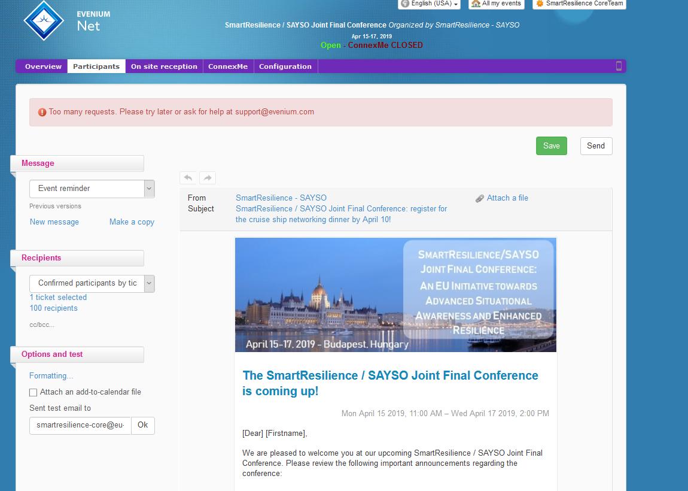The image size is (688, 491).
Task: Click the paperclip attach icon
Action: [480, 199]
